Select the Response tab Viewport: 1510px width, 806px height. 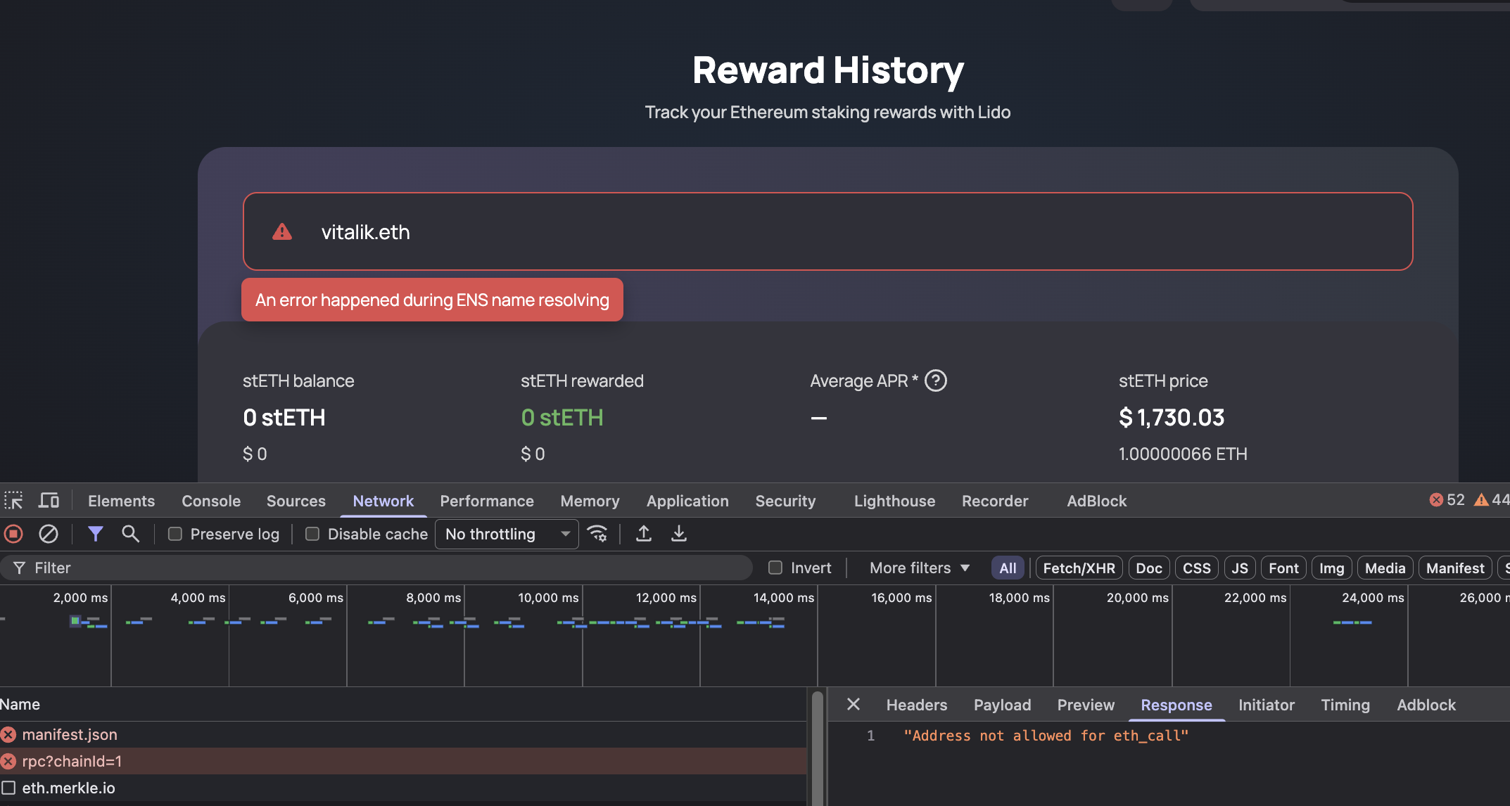(x=1176, y=705)
